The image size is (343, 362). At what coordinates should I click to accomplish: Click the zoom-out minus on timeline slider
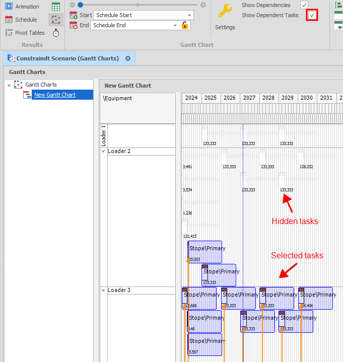pos(73,5)
